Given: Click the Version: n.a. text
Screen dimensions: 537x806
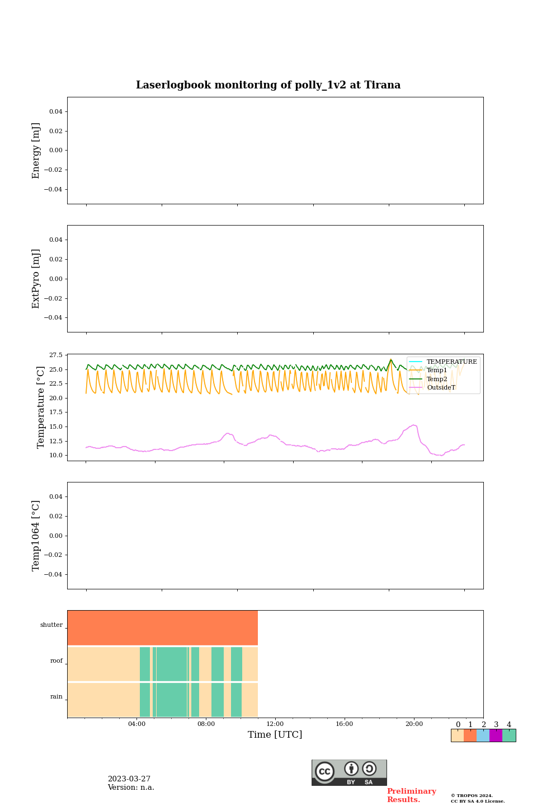Looking at the screenshot, I should 131,788.
